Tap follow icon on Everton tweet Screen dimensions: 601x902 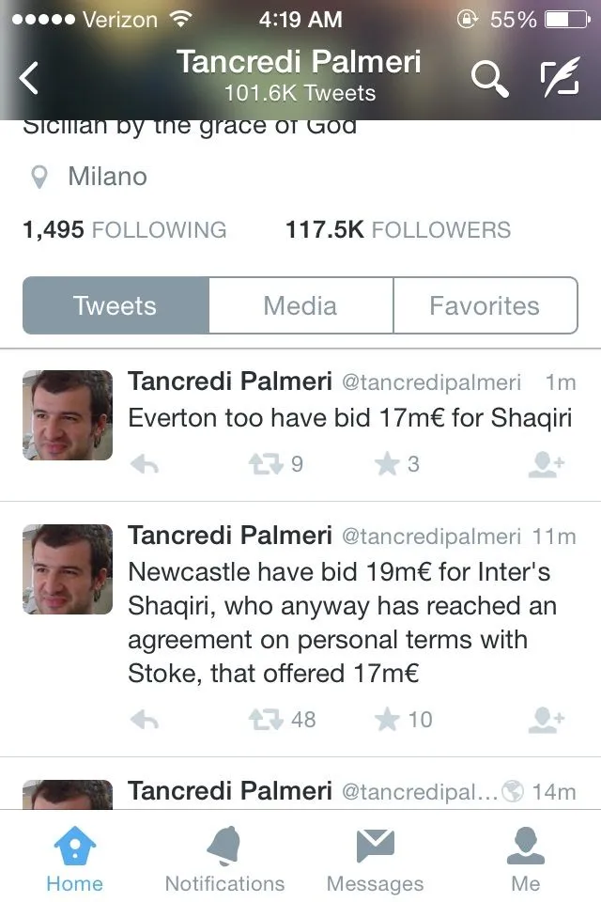click(546, 464)
